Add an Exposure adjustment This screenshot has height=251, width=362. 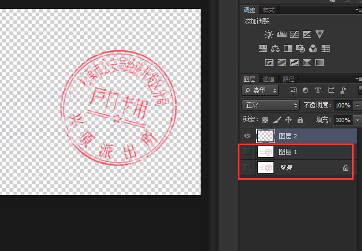coord(307,35)
